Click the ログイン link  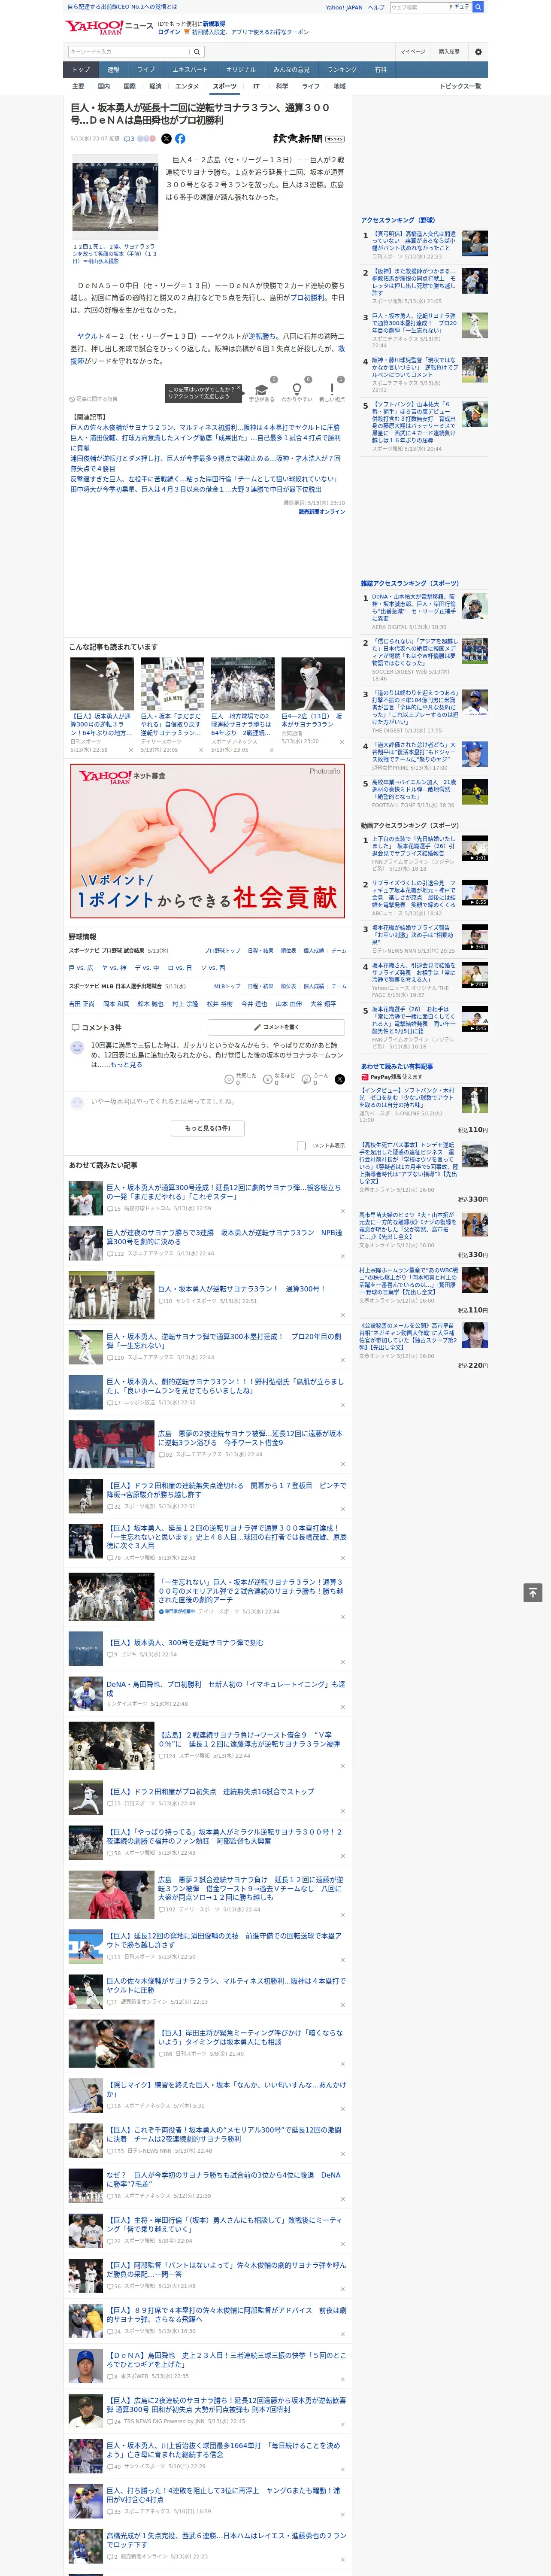[x=169, y=32]
